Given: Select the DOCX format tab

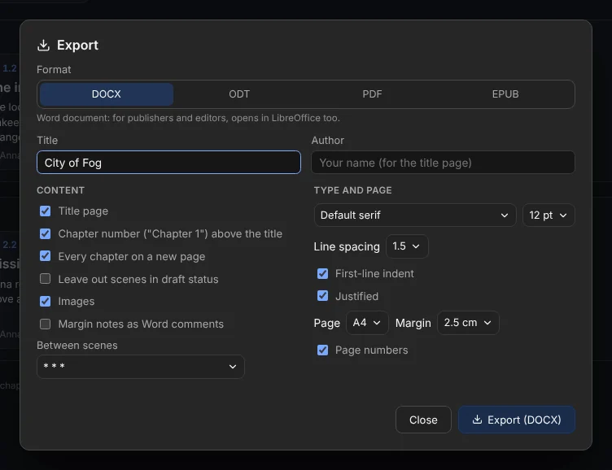Looking at the screenshot, I should click(x=107, y=94).
